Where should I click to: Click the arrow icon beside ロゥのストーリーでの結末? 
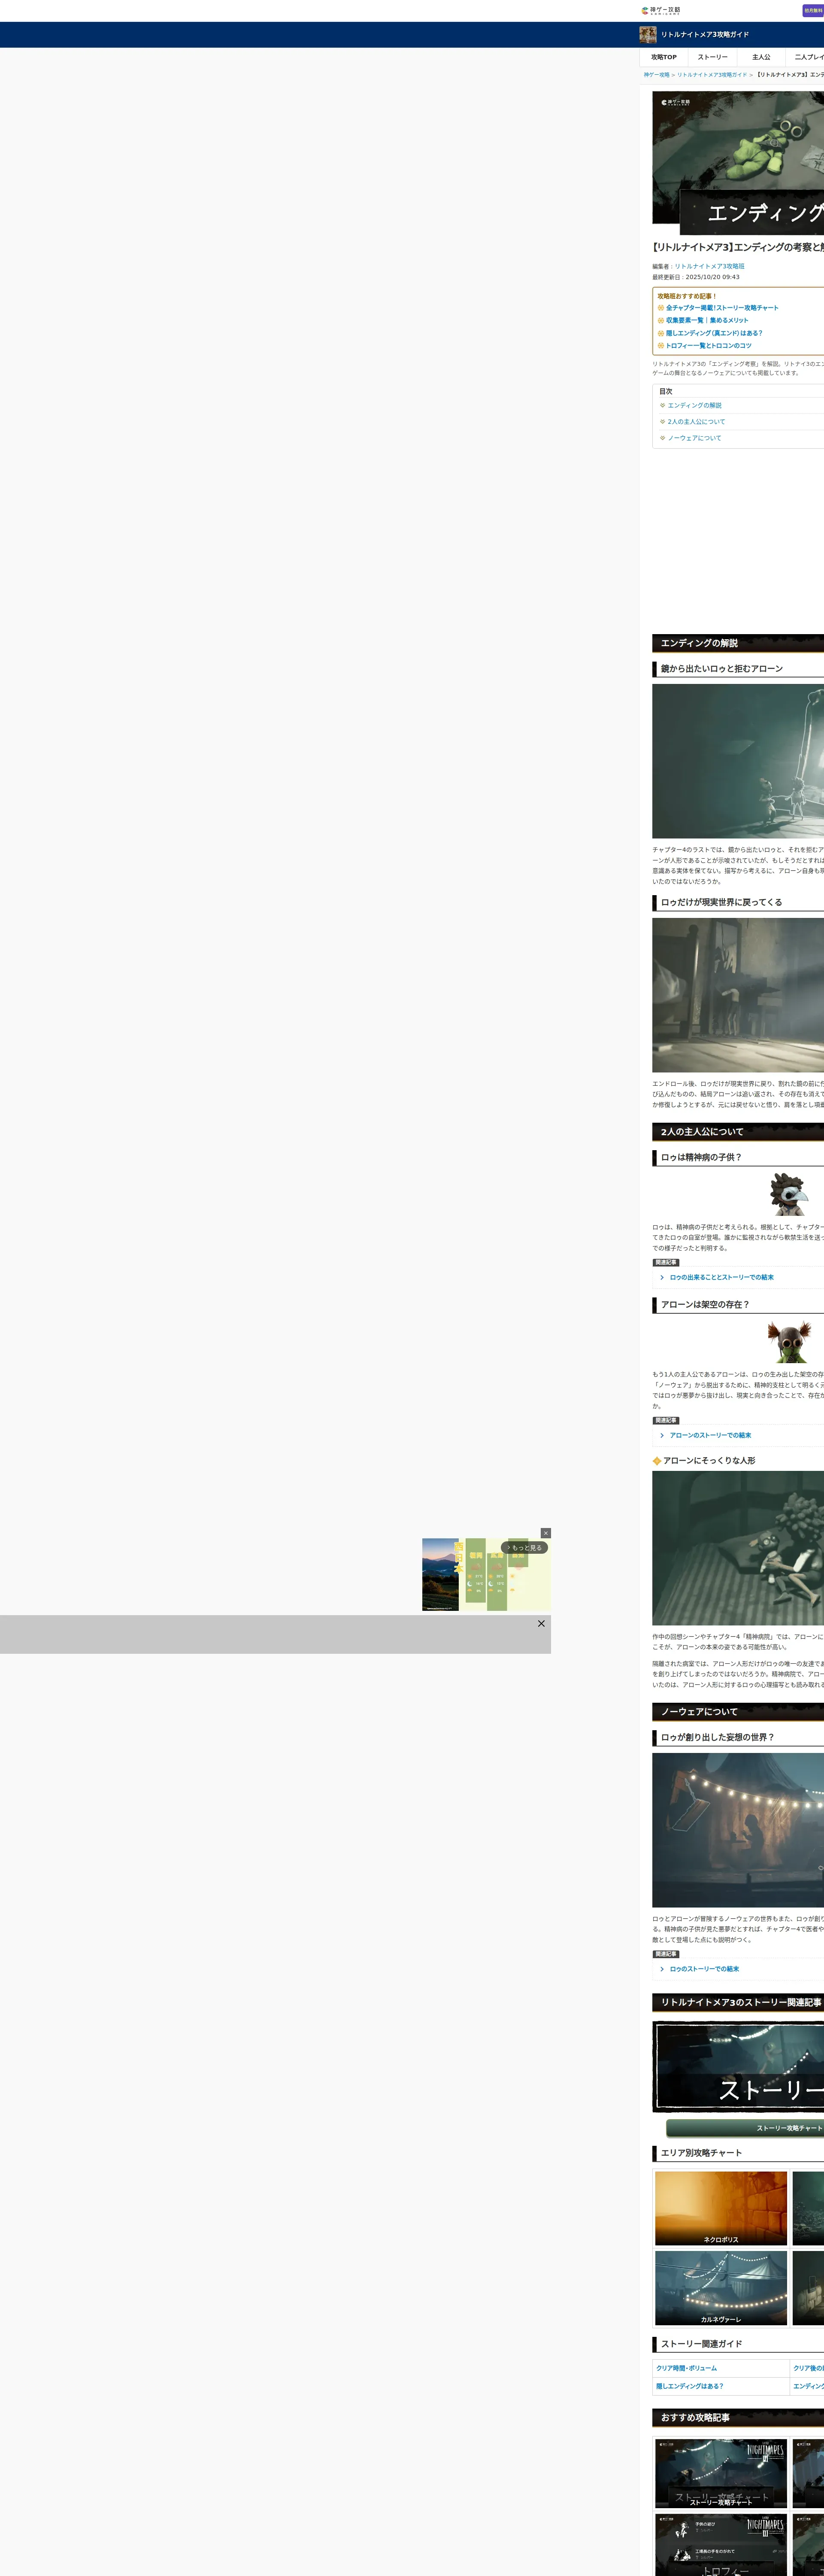pyautogui.click(x=662, y=1968)
